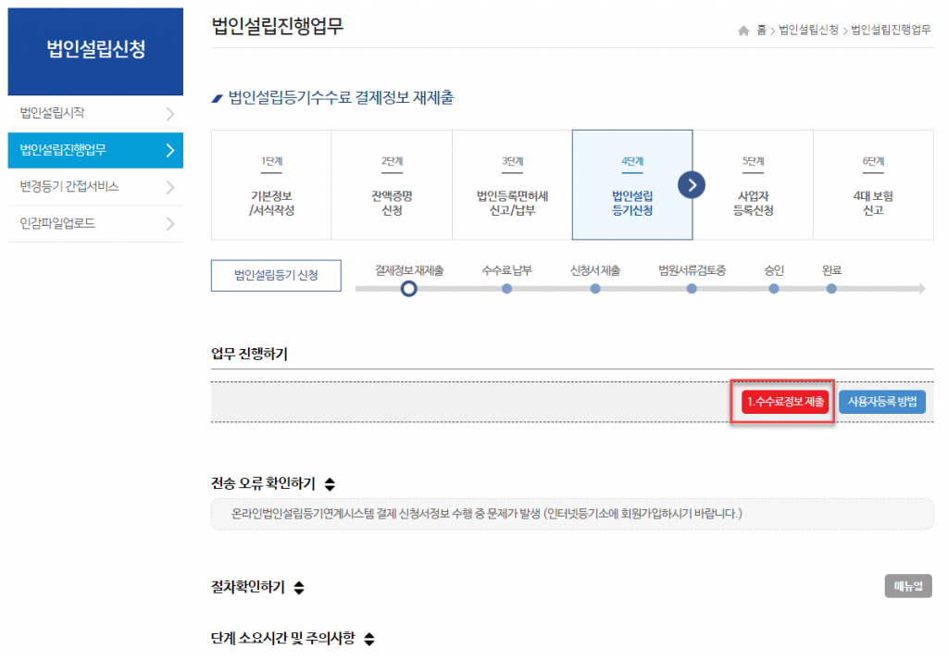The width and height of the screenshot is (948, 661).
Task: Open 인감파일업로드 sidebar menu
Action: 95,224
